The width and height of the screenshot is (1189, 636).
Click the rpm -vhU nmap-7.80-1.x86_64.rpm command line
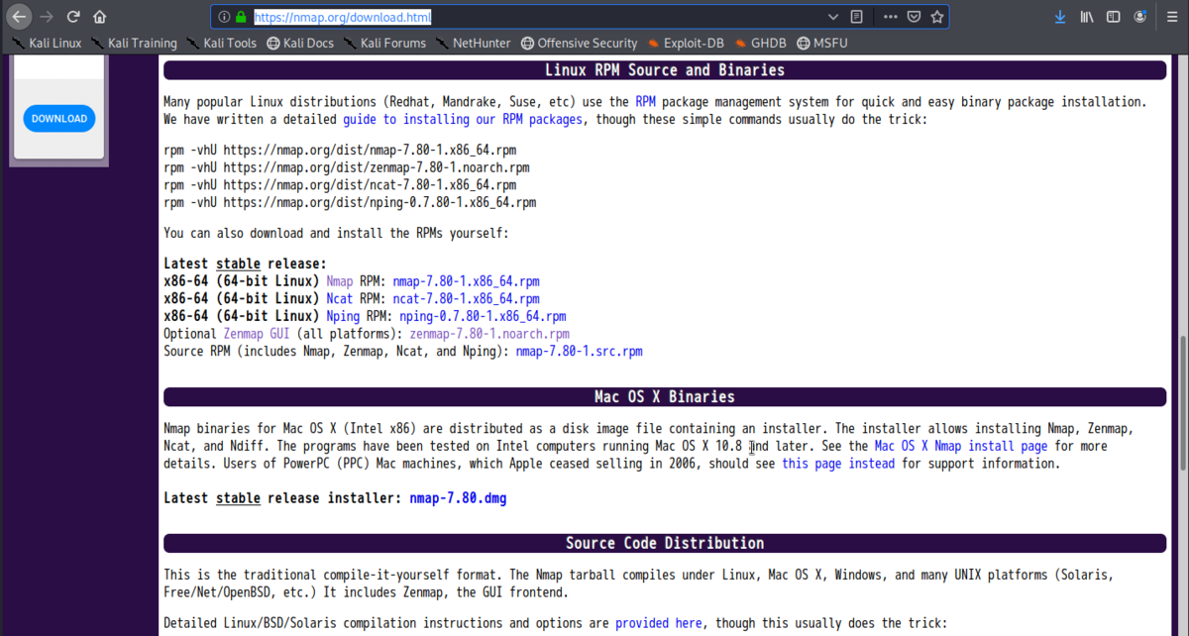click(x=340, y=151)
